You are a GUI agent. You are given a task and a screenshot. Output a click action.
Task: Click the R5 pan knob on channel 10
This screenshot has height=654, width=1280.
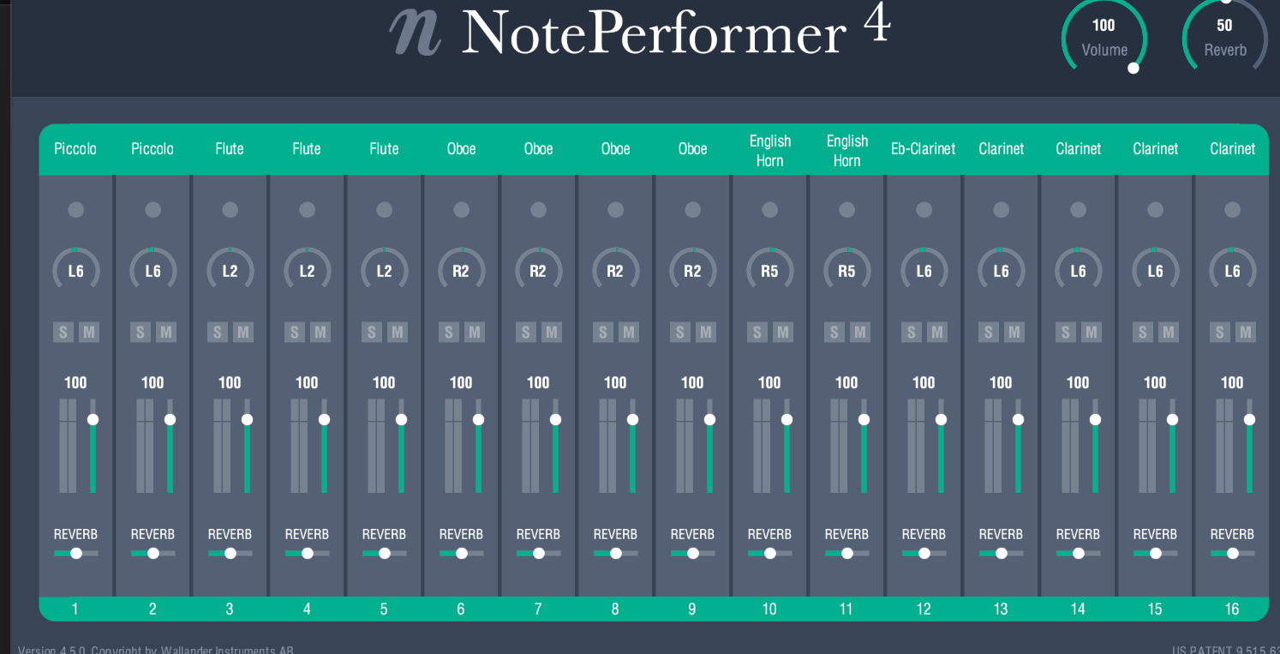770,270
